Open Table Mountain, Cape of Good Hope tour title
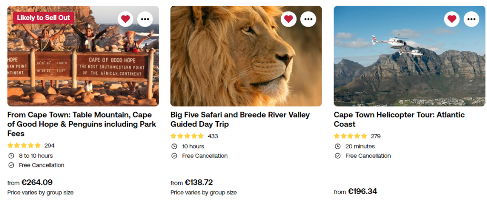Image resolution: width=487 pixels, height=203 pixels. coord(81,119)
